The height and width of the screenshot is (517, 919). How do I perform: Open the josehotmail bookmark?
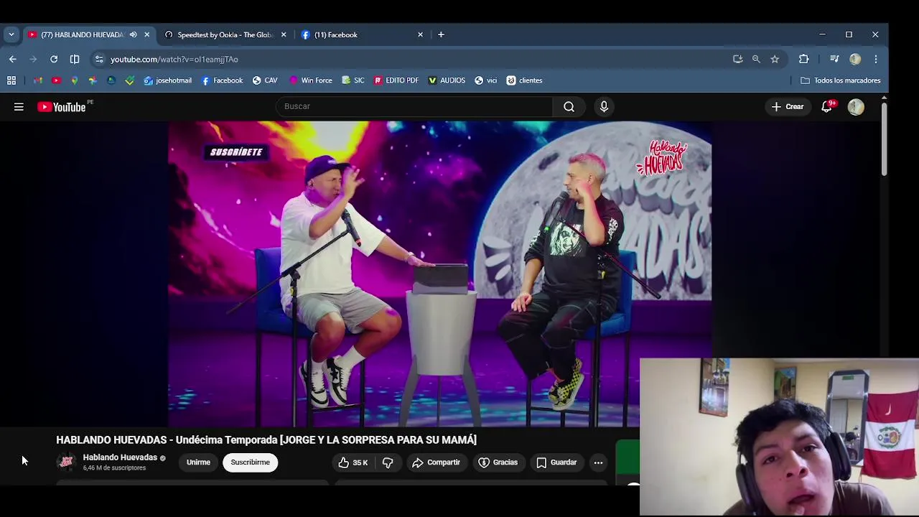coord(168,80)
